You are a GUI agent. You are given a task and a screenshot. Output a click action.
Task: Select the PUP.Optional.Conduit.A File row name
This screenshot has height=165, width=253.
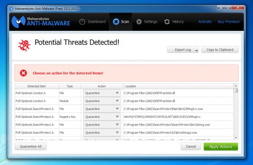[x=30, y=93]
